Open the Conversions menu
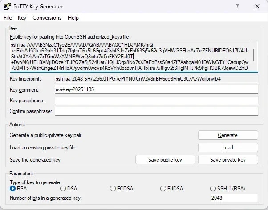The image size is (268, 210). (47, 18)
